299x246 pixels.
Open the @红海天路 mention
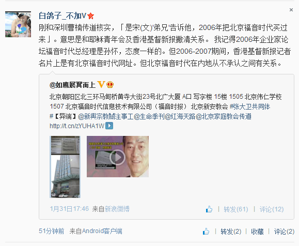180,116
